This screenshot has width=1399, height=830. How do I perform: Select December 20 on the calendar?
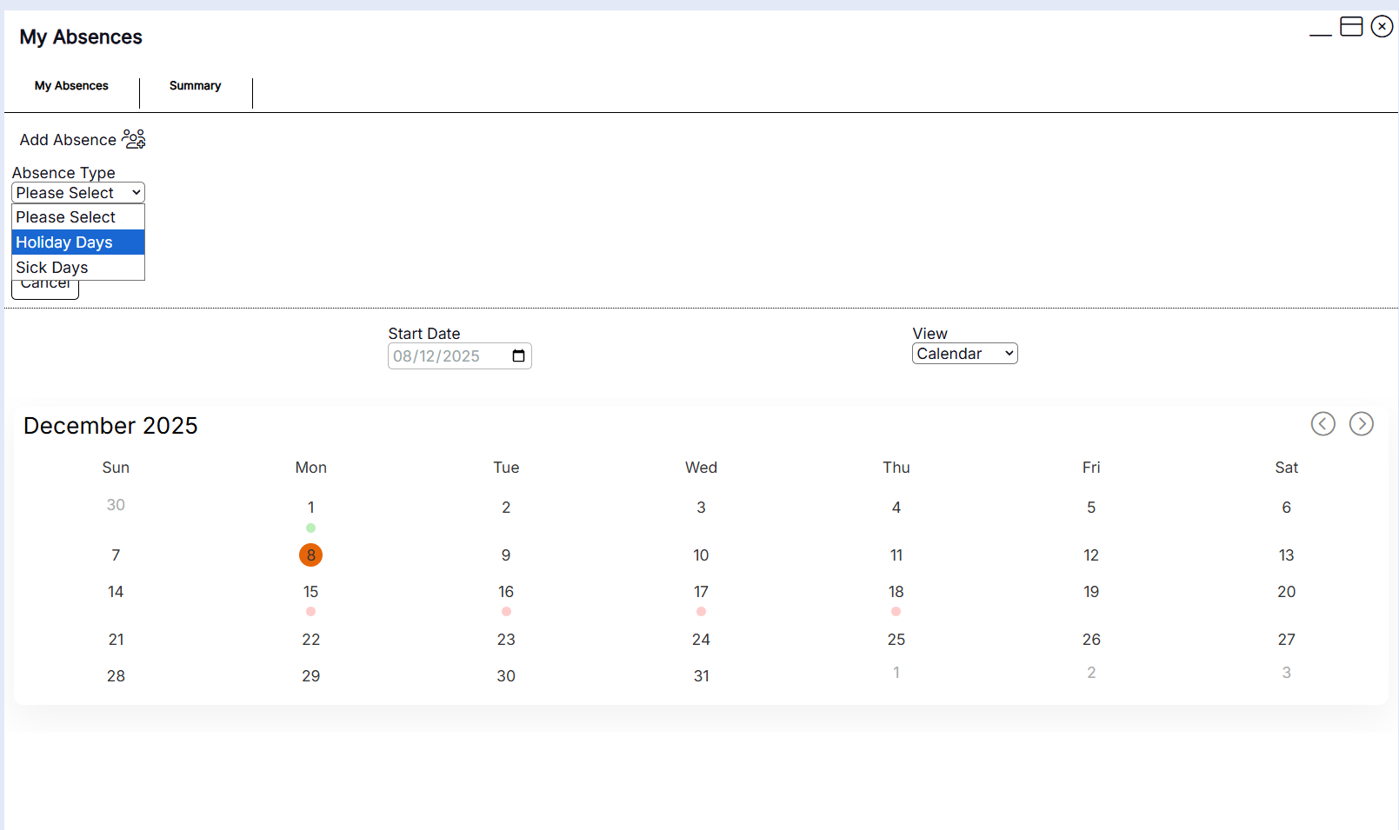[x=1287, y=592]
